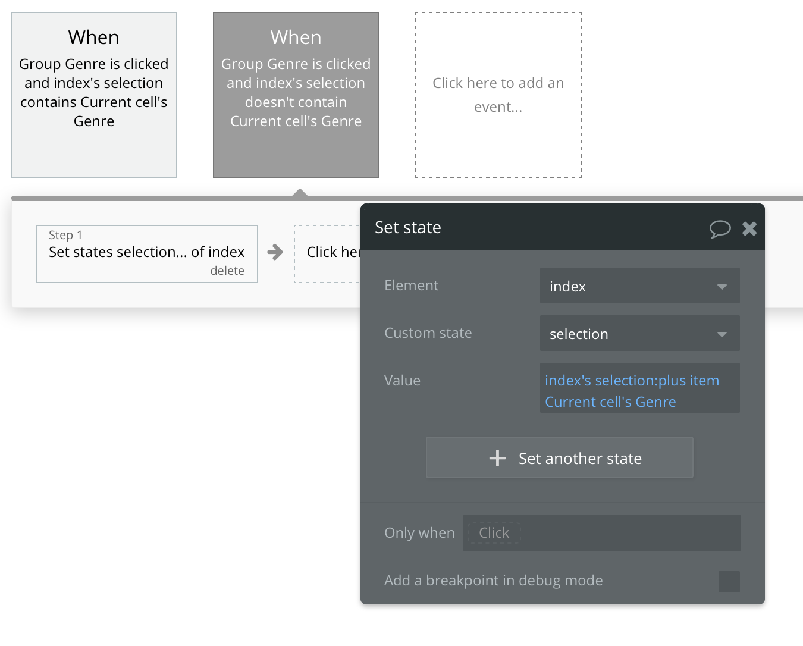Image resolution: width=803 pixels, height=646 pixels.
Task: Click the Set state panel title bar
Action: coord(535,227)
